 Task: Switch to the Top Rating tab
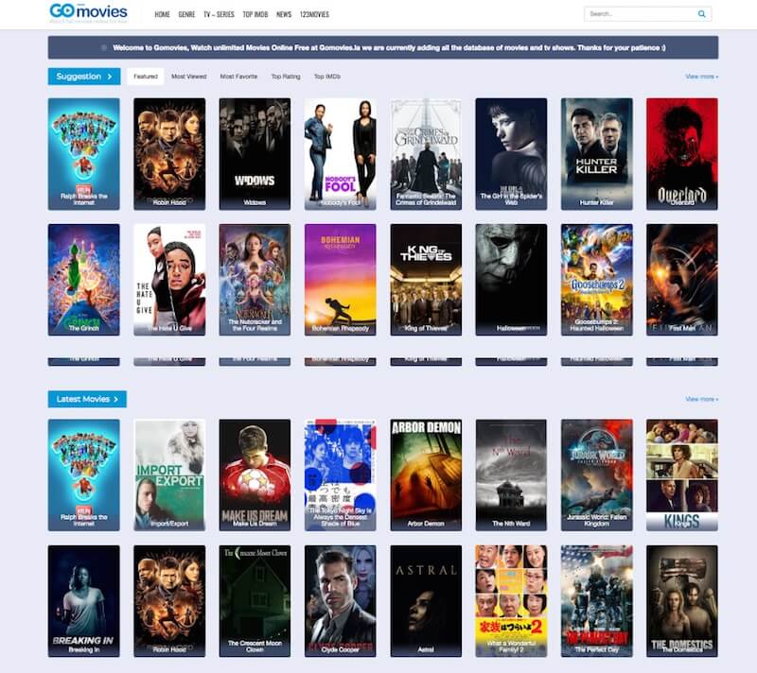(286, 77)
